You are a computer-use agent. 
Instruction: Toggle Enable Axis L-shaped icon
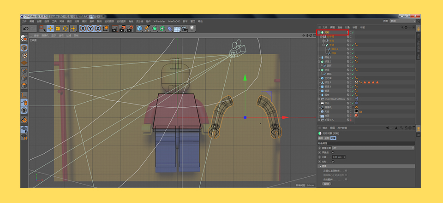pos(24,95)
